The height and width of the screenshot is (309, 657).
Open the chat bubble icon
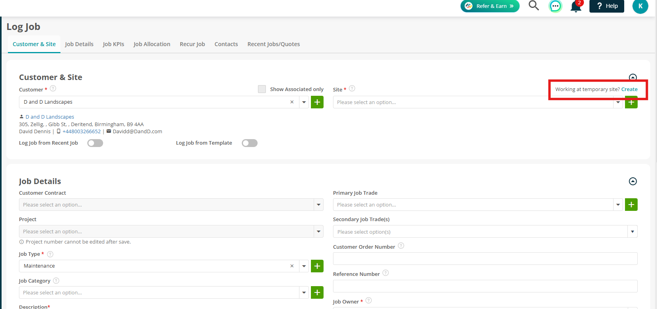[x=555, y=6]
